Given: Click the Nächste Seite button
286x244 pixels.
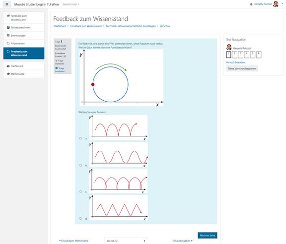Looking at the screenshot, I should pos(208,235).
